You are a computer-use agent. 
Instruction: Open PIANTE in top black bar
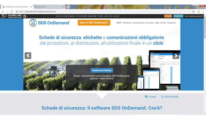(101, 16)
